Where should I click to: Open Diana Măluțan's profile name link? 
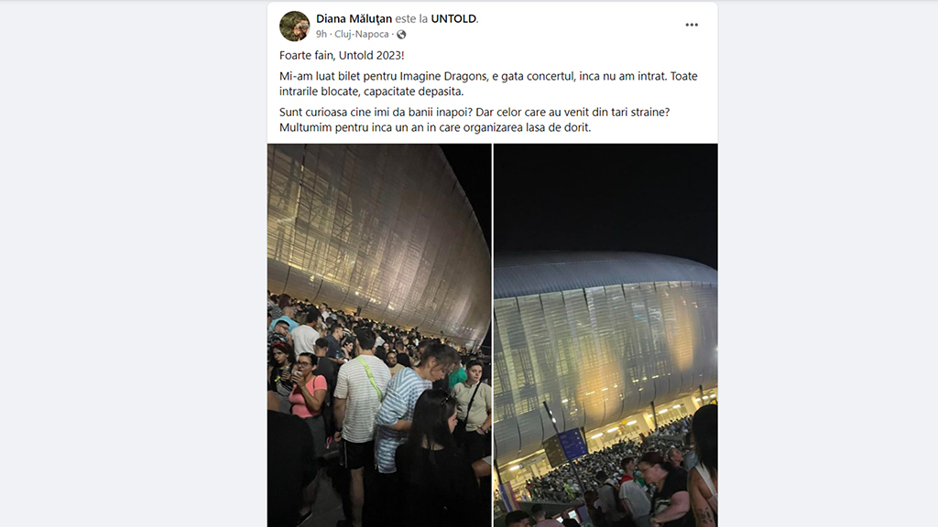[354, 18]
